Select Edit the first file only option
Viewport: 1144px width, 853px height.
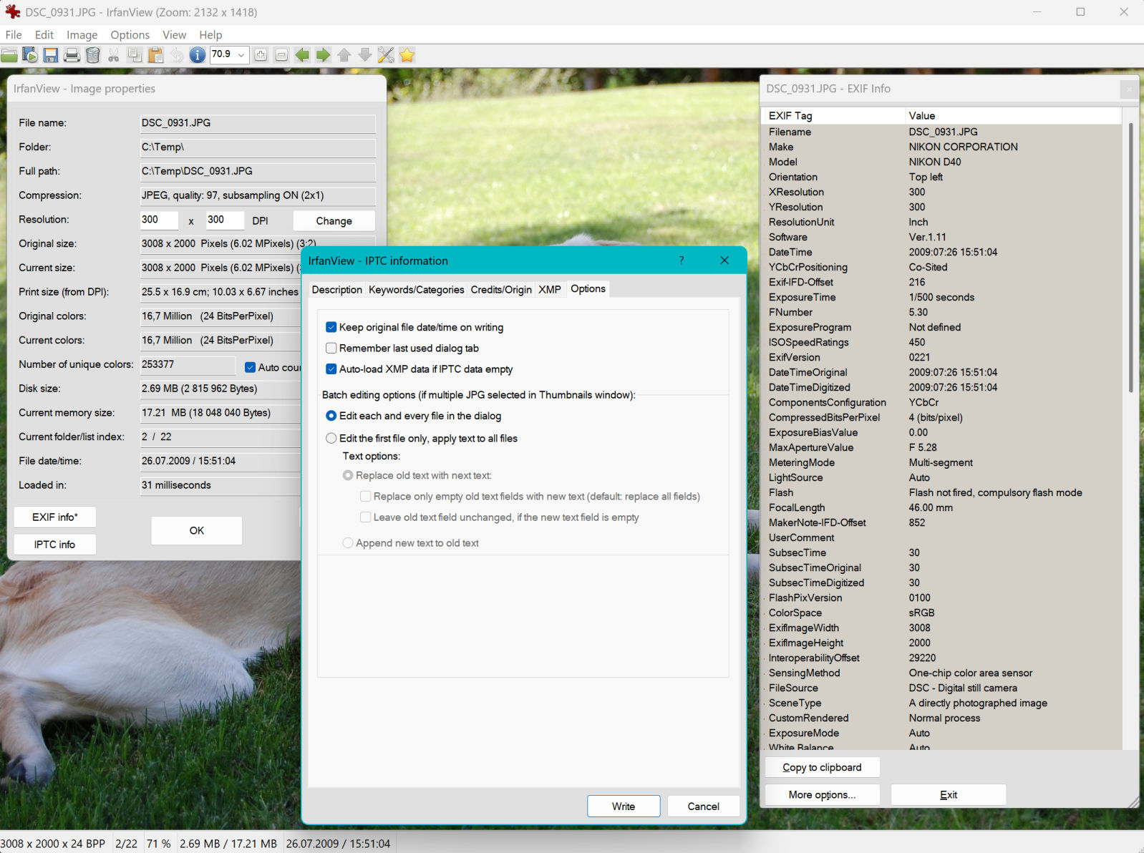(331, 438)
